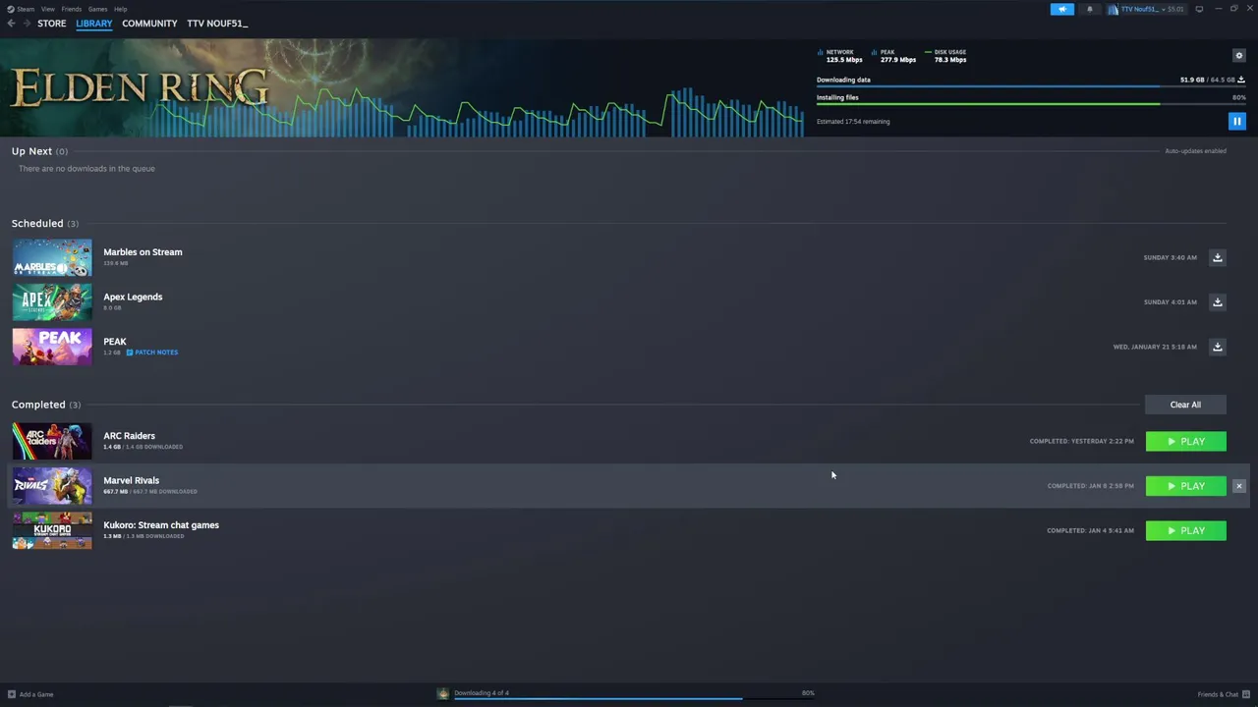Click the NETWORK speed stat
The height and width of the screenshot is (707, 1258).
840,56
